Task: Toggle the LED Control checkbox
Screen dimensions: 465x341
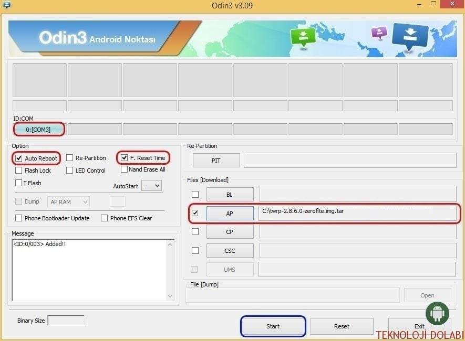Action: pos(70,170)
